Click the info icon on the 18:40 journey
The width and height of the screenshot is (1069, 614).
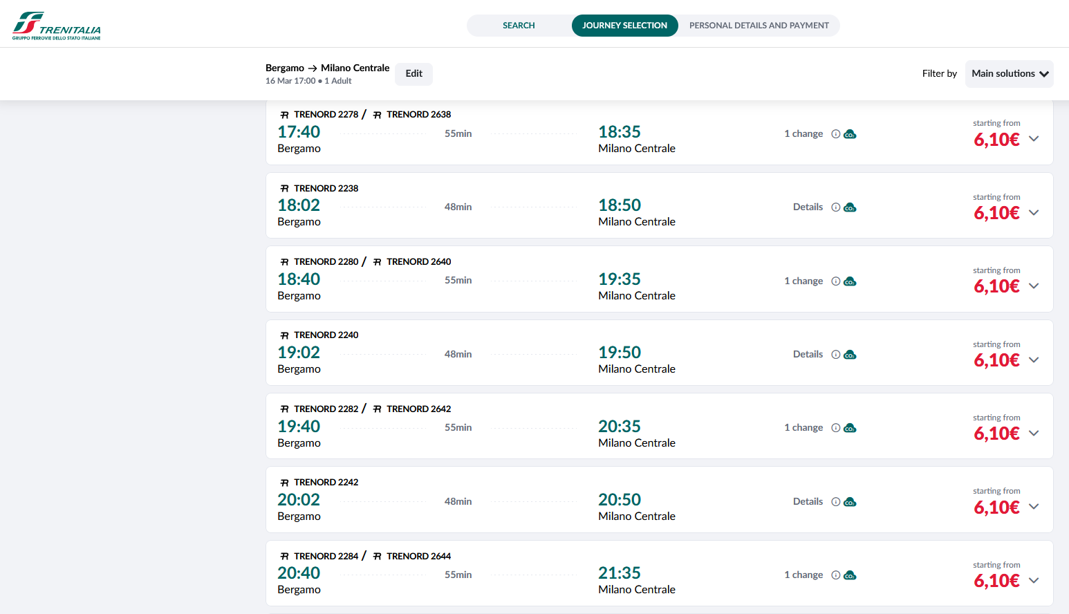(835, 281)
